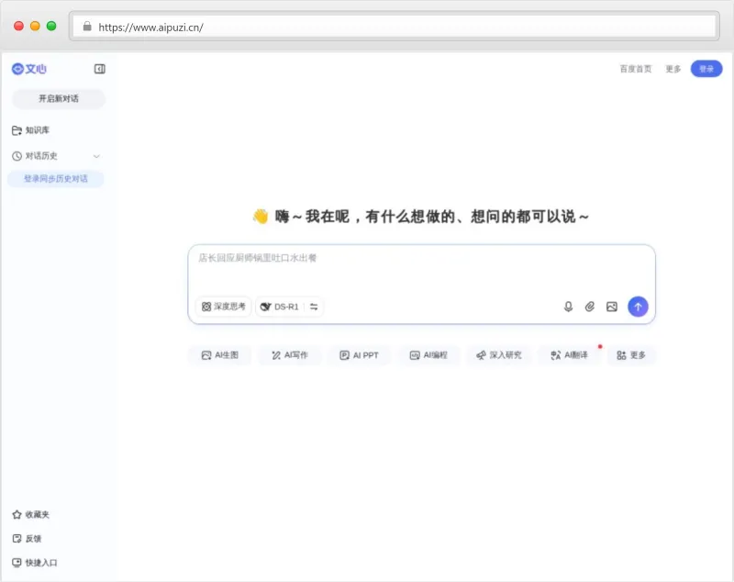Click the microphone voice input icon
This screenshot has height=582, width=734.
568,307
